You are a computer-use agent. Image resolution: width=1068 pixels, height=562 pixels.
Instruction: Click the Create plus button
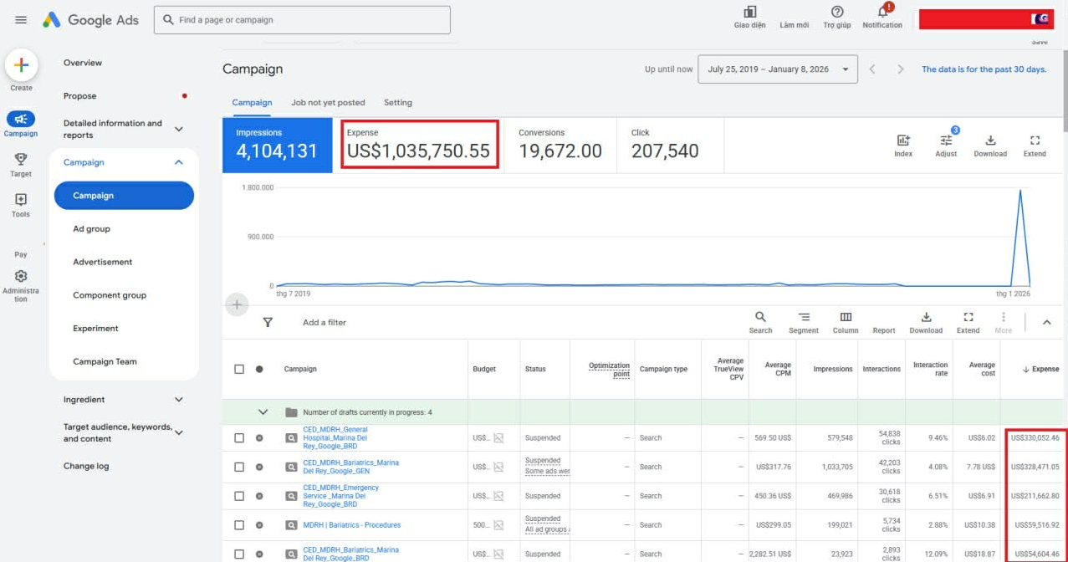coord(21,65)
